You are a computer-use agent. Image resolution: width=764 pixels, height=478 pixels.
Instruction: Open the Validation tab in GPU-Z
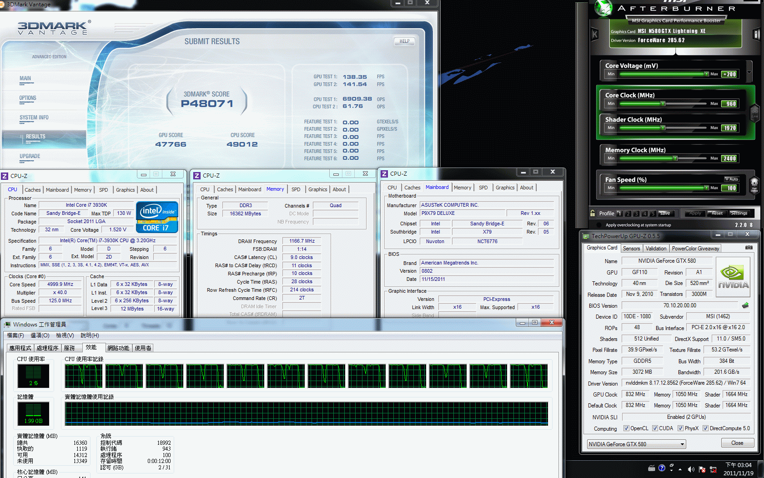pyautogui.click(x=656, y=248)
